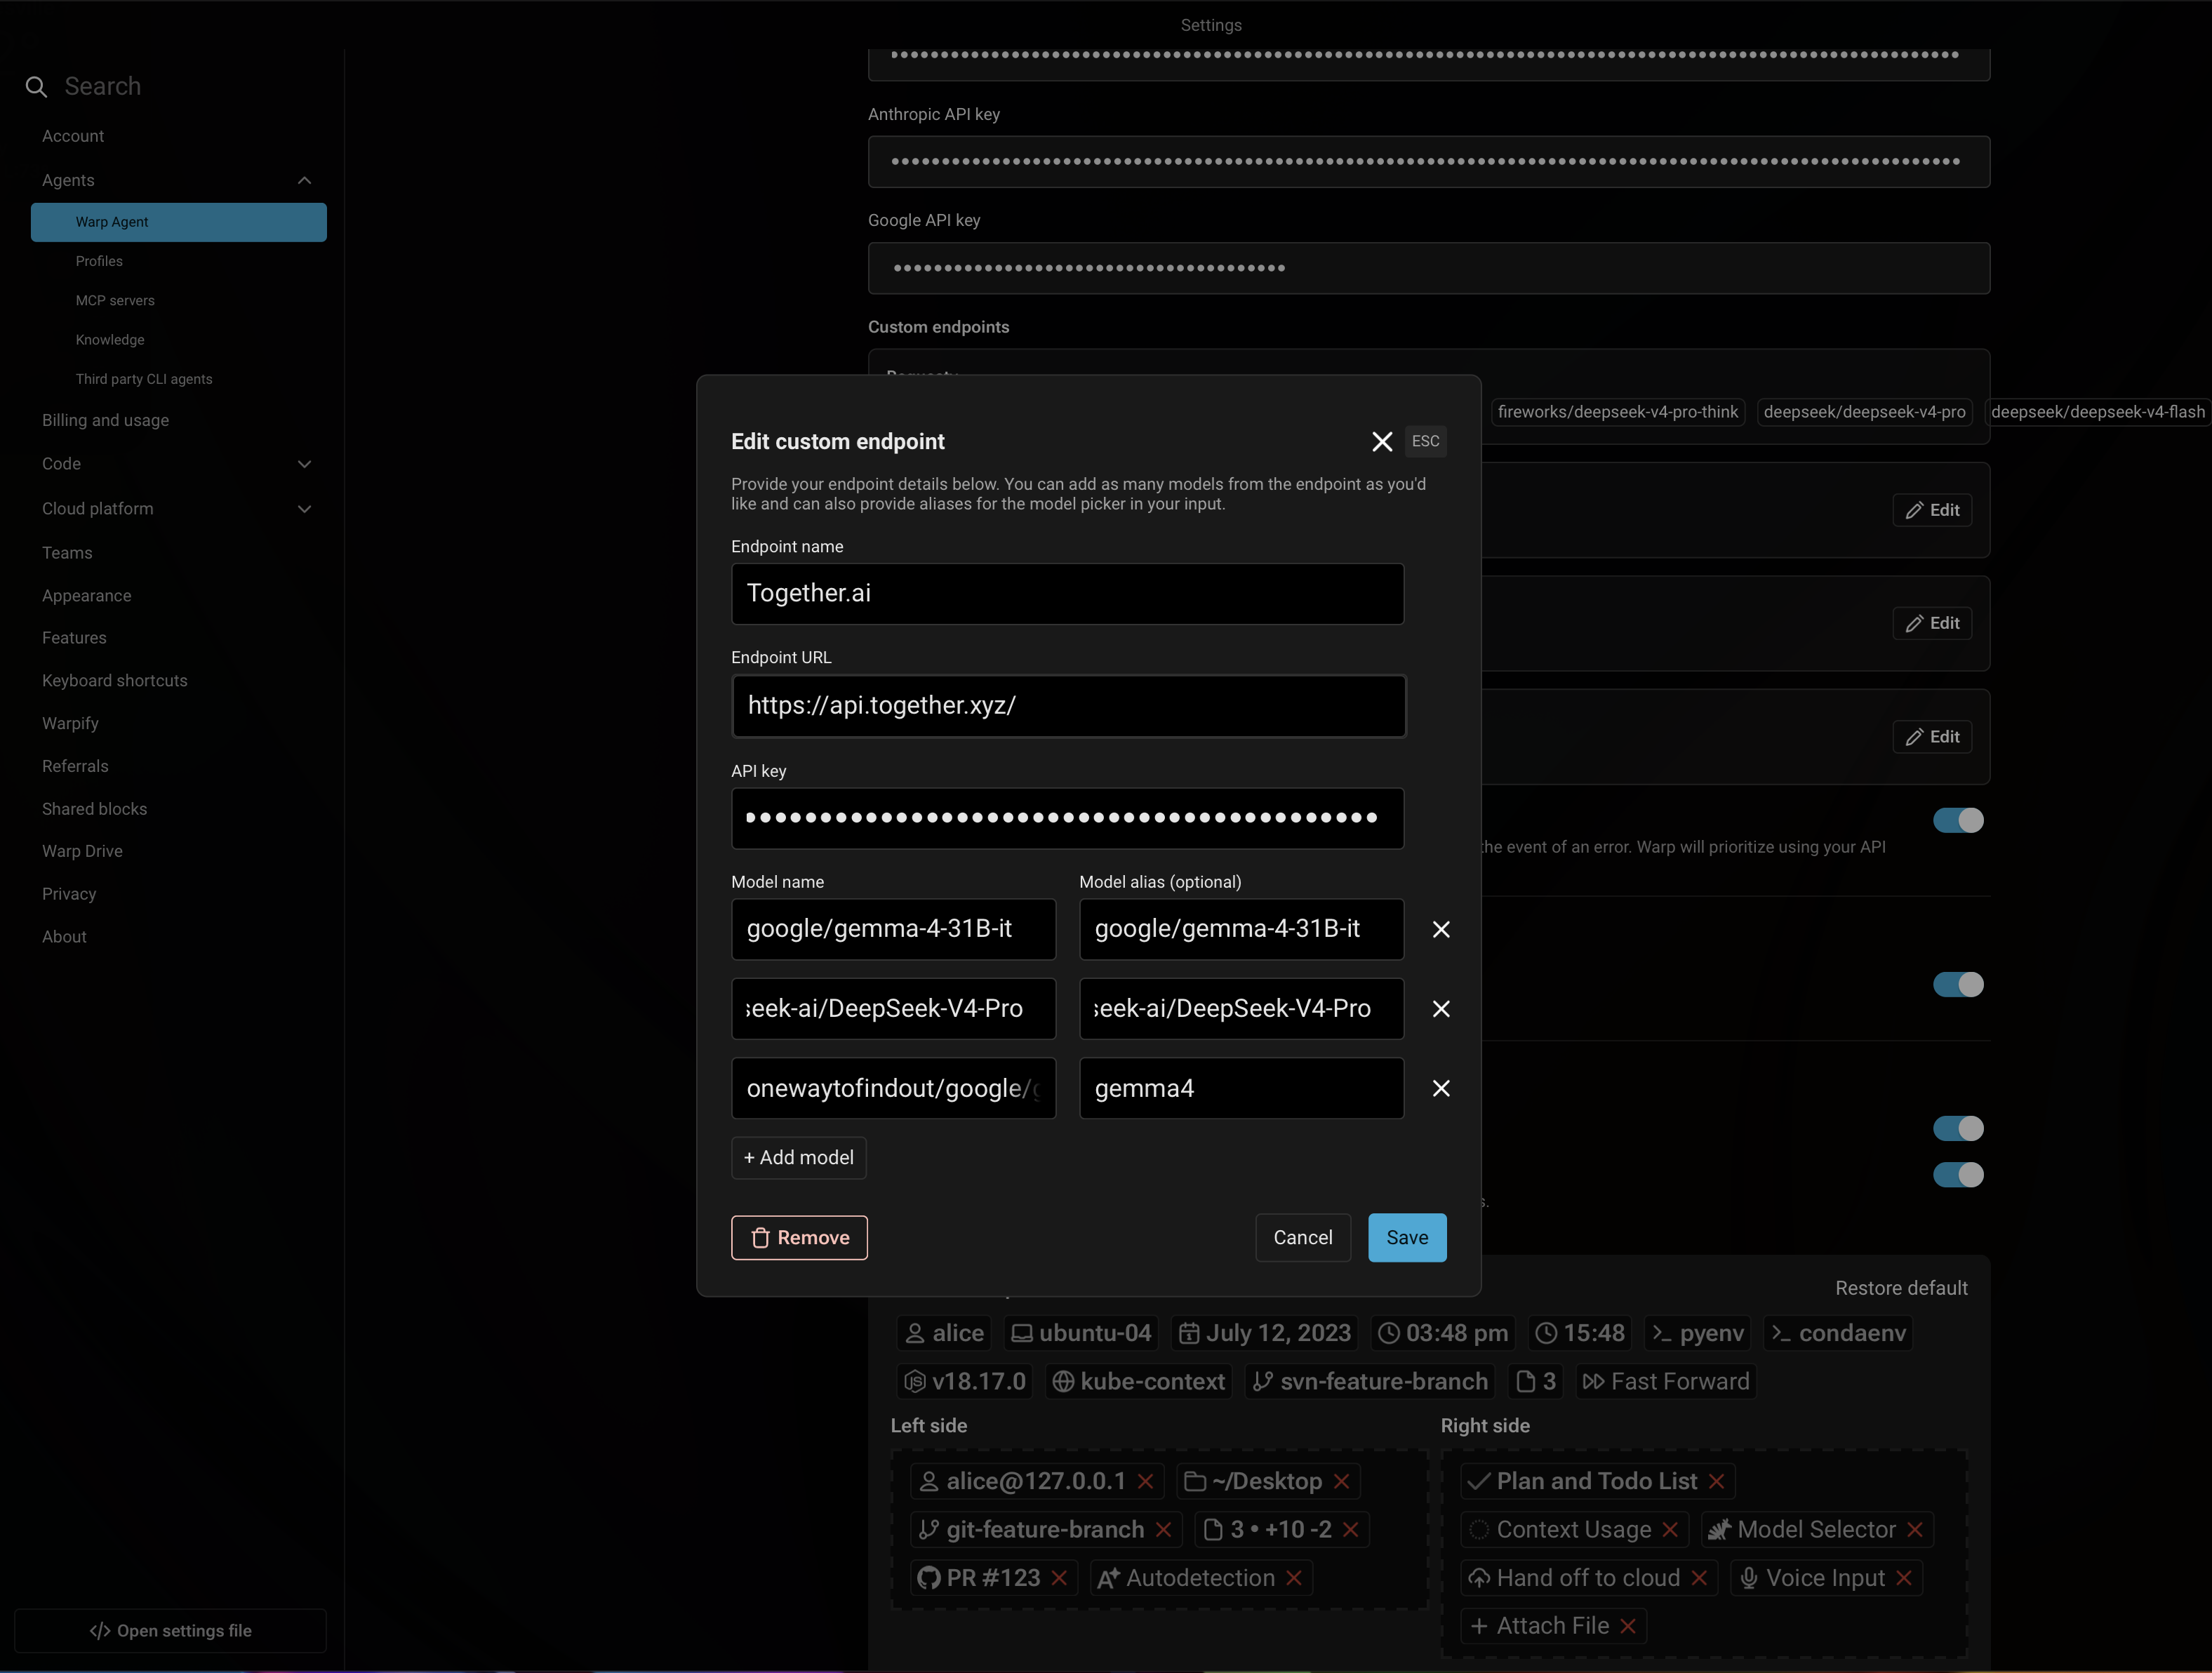
Task: Select the ubuntu-04 host chip
Action: click(1081, 1333)
